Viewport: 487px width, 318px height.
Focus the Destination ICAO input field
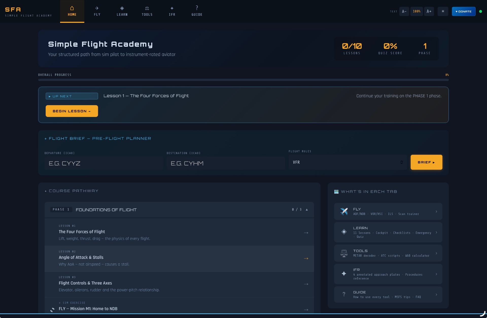[226, 163]
